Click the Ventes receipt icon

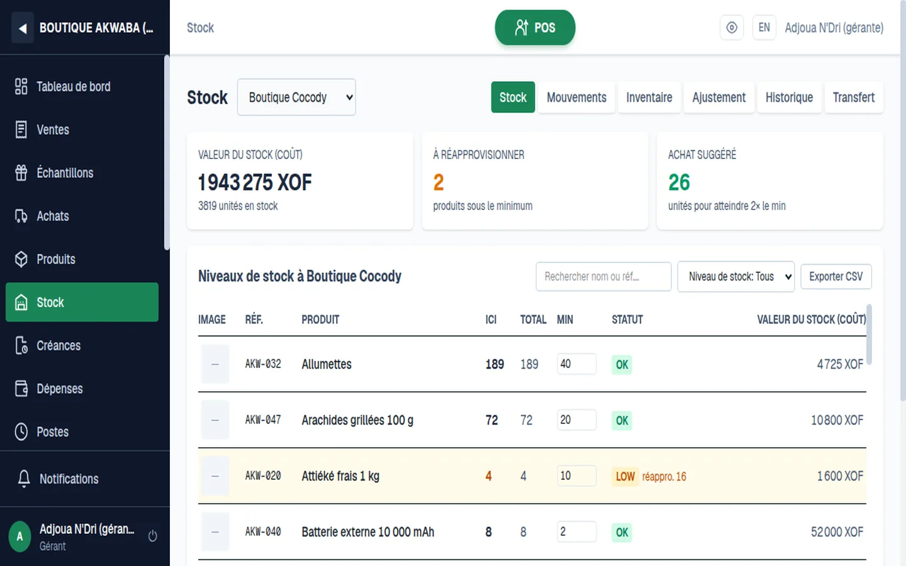[21, 130]
